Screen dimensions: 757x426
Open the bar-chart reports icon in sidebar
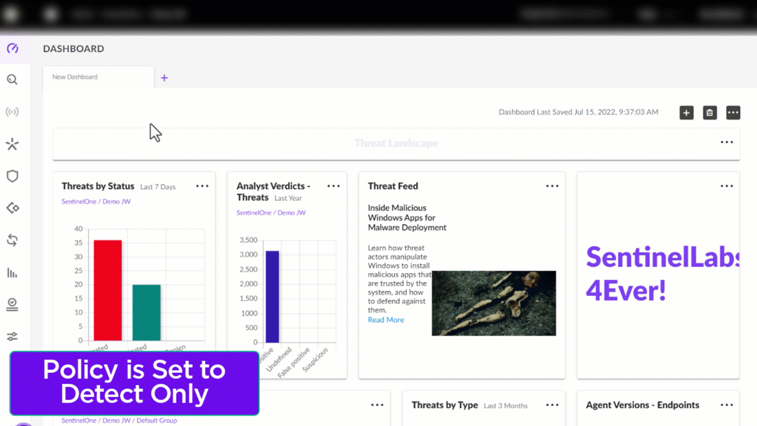click(13, 272)
